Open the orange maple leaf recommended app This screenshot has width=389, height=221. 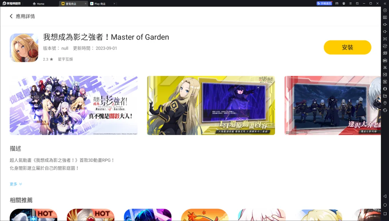click(205, 215)
